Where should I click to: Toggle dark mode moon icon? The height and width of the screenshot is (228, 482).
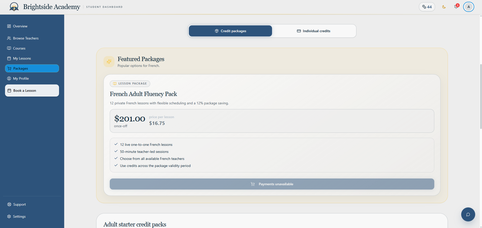(x=444, y=7)
